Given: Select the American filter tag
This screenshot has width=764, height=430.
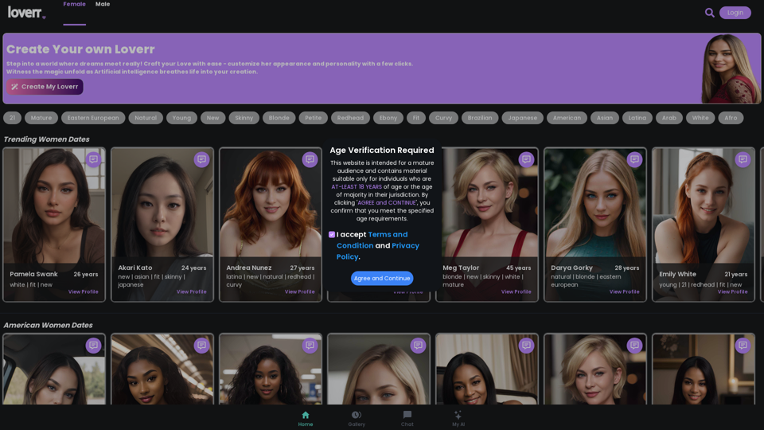Looking at the screenshot, I should 567,118.
